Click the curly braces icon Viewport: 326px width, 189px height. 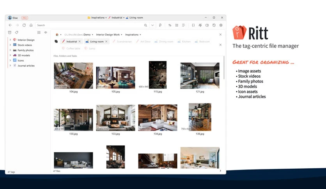click(193, 25)
